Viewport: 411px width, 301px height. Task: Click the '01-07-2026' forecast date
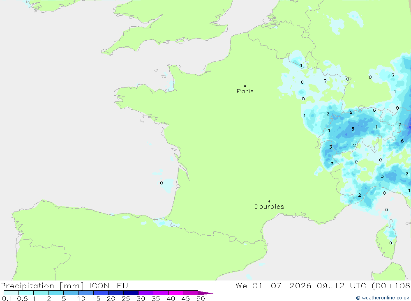tap(282, 286)
